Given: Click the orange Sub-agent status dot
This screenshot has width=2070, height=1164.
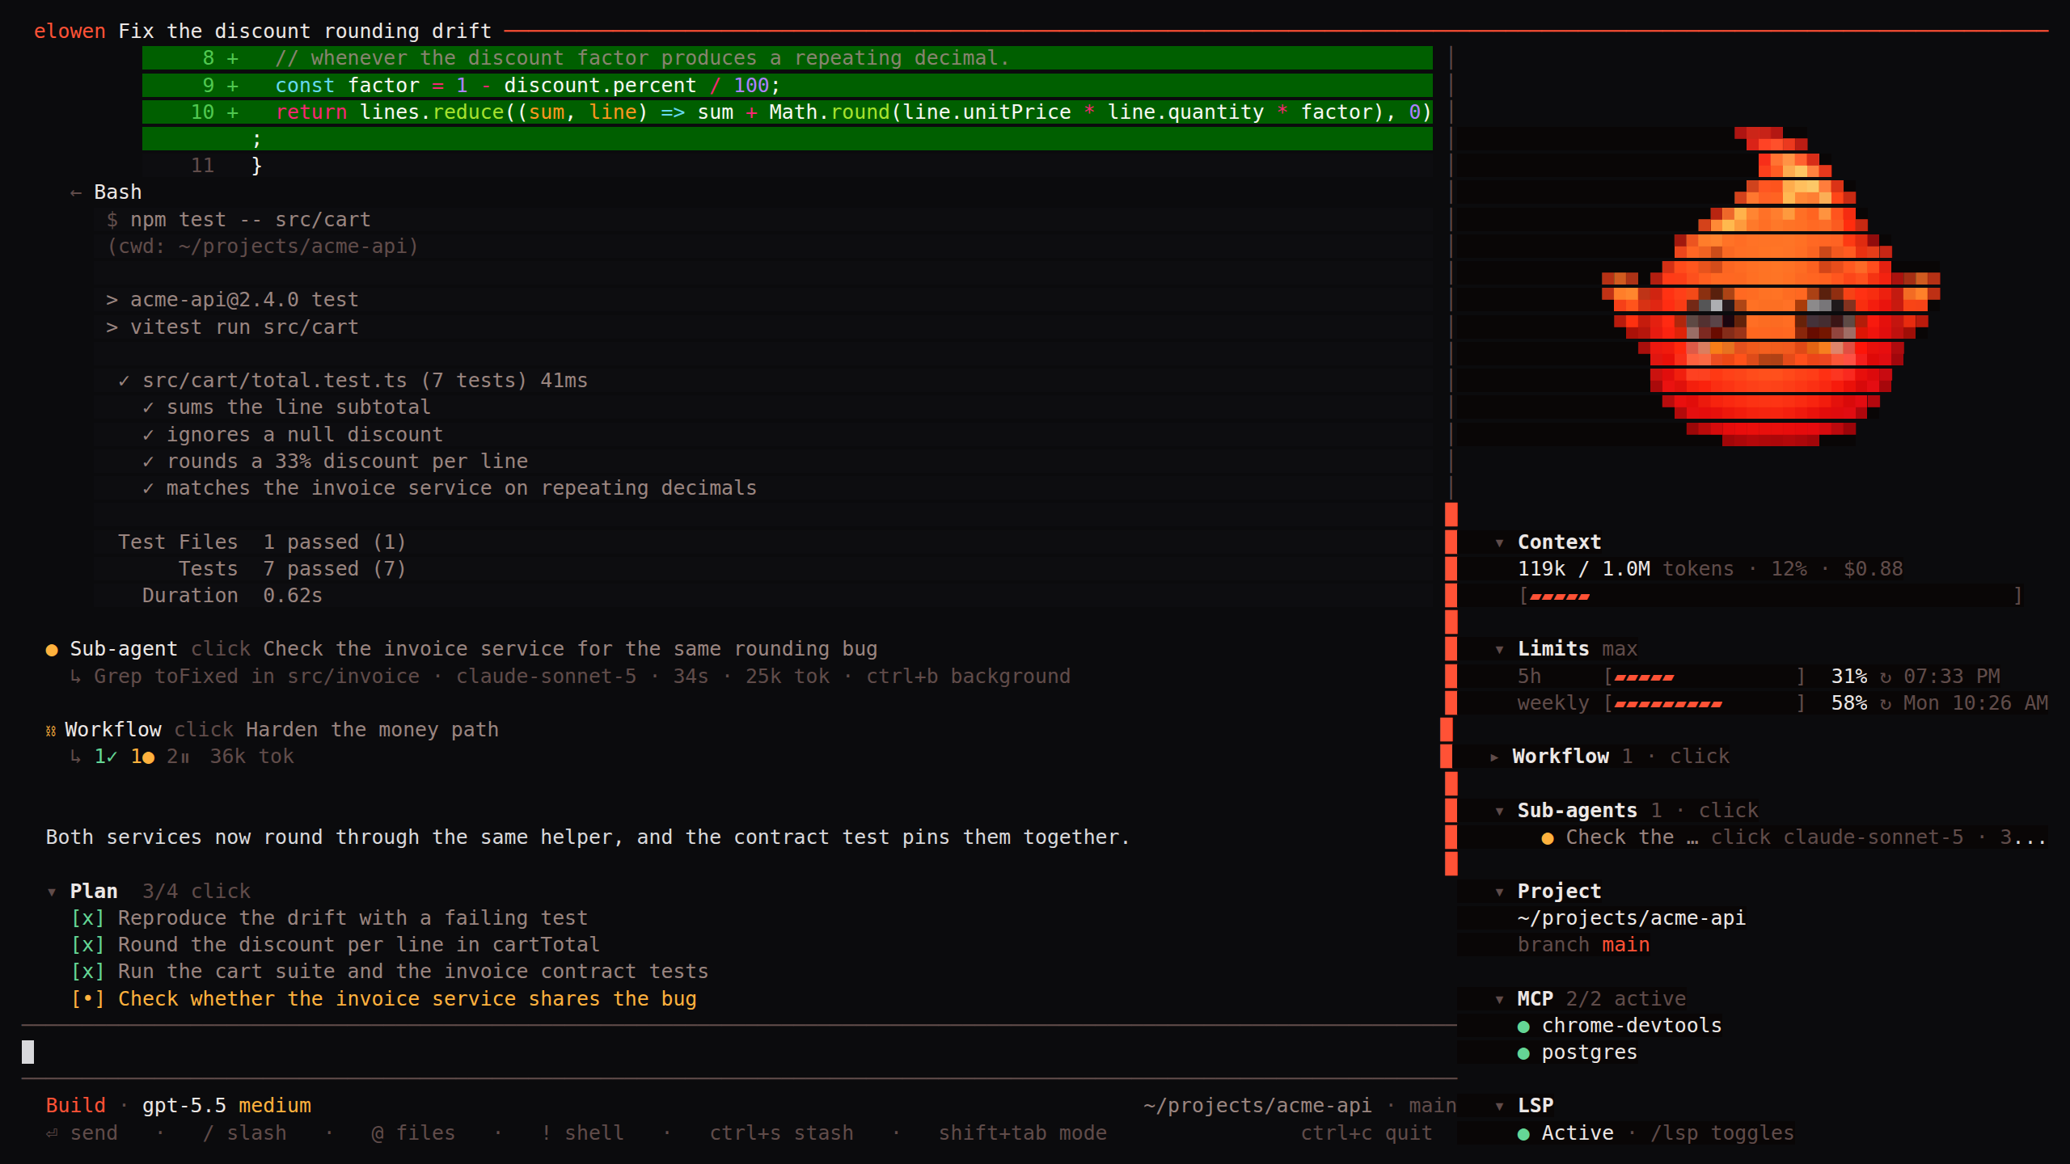Looking at the screenshot, I should pyautogui.click(x=52, y=650).
